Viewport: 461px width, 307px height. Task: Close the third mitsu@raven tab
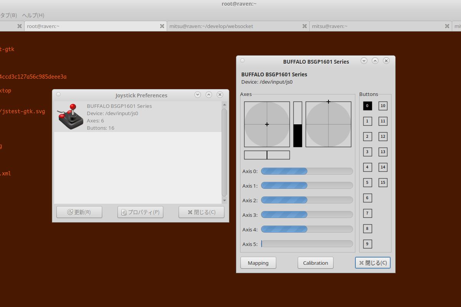point(447,26)
